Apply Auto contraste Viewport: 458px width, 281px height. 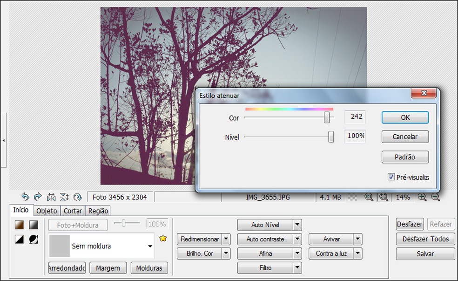tap(265, 239)
